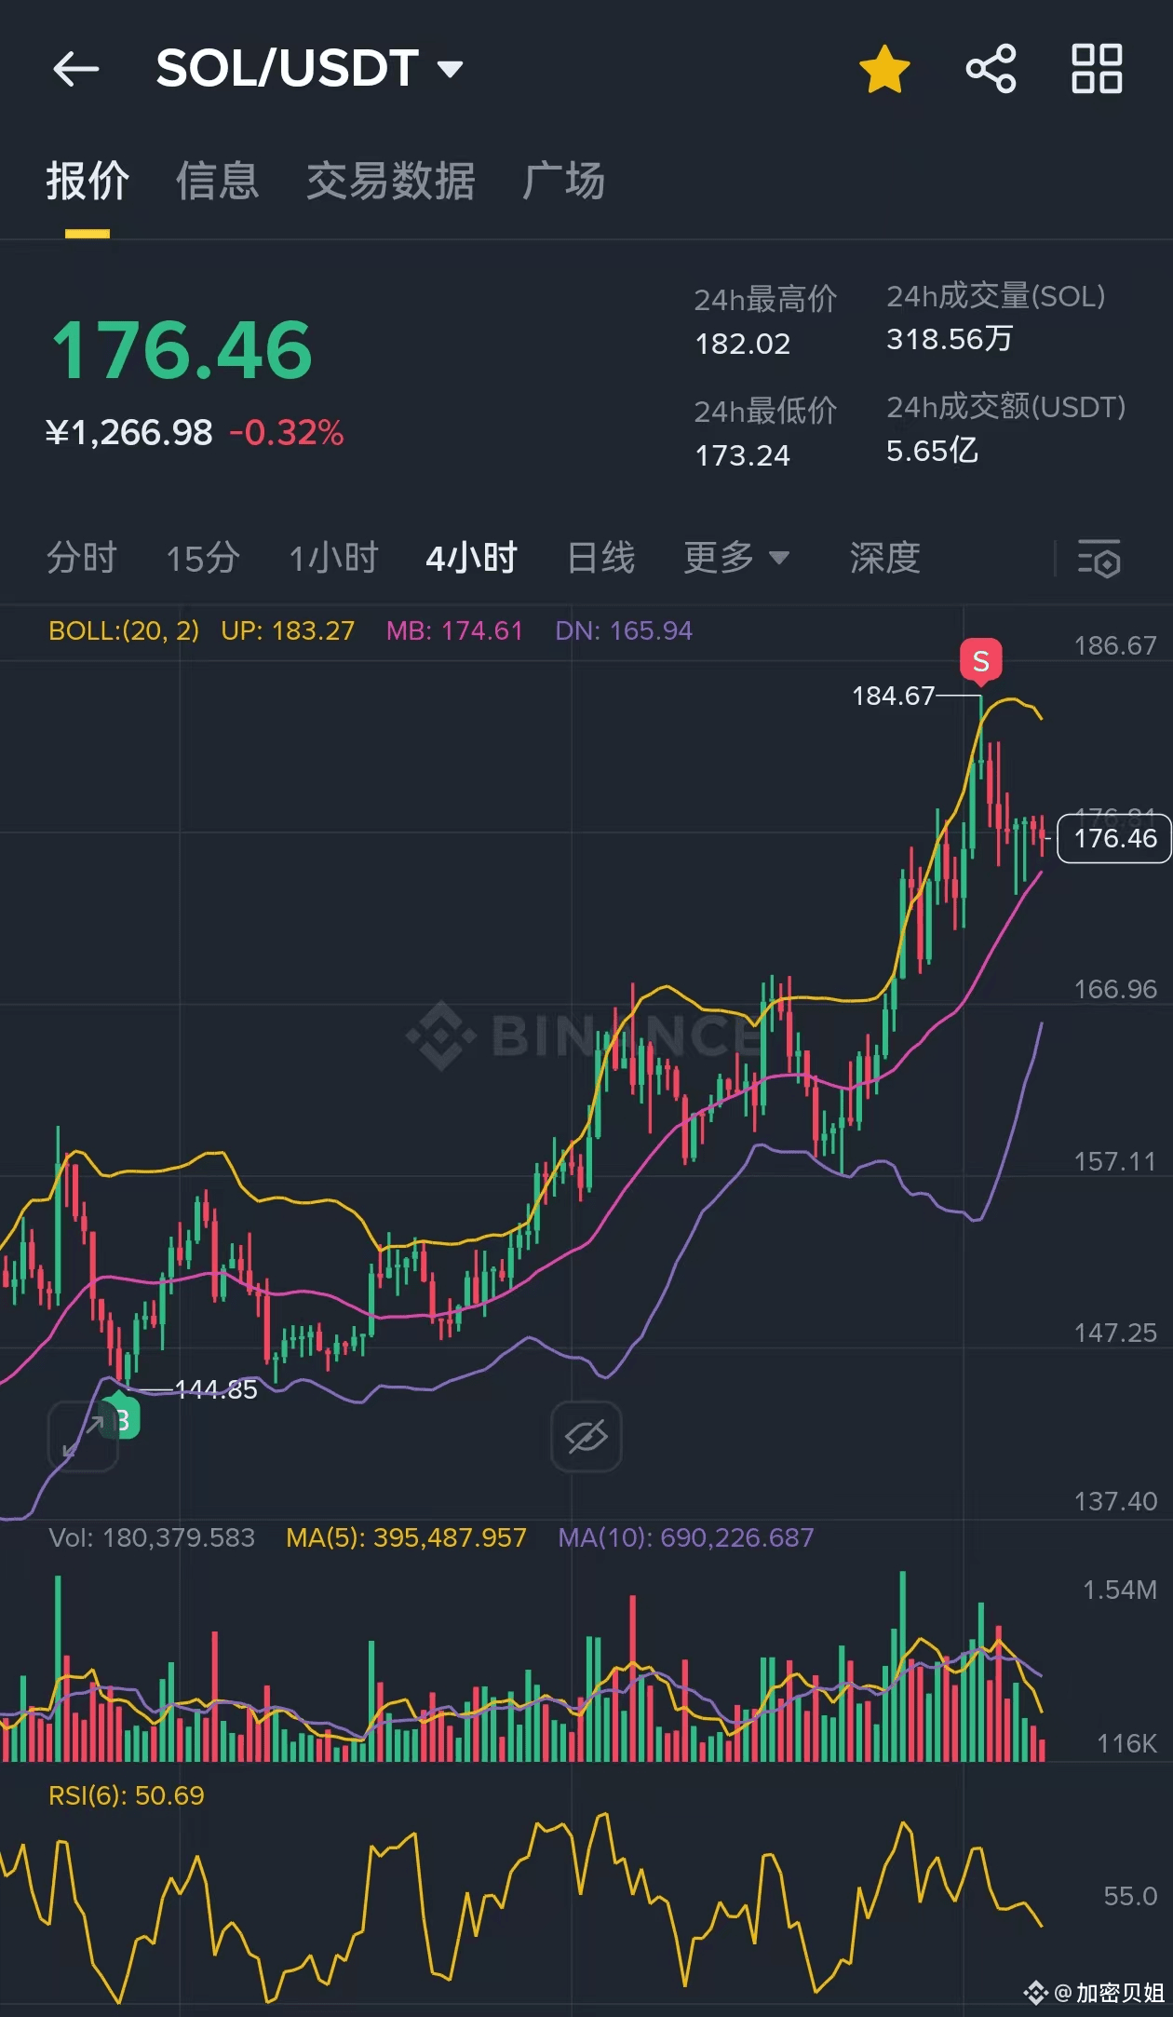This screenshot has width=1173, height=2017.
Task: Select the 15分 timeframe
Action: point(203,559)
